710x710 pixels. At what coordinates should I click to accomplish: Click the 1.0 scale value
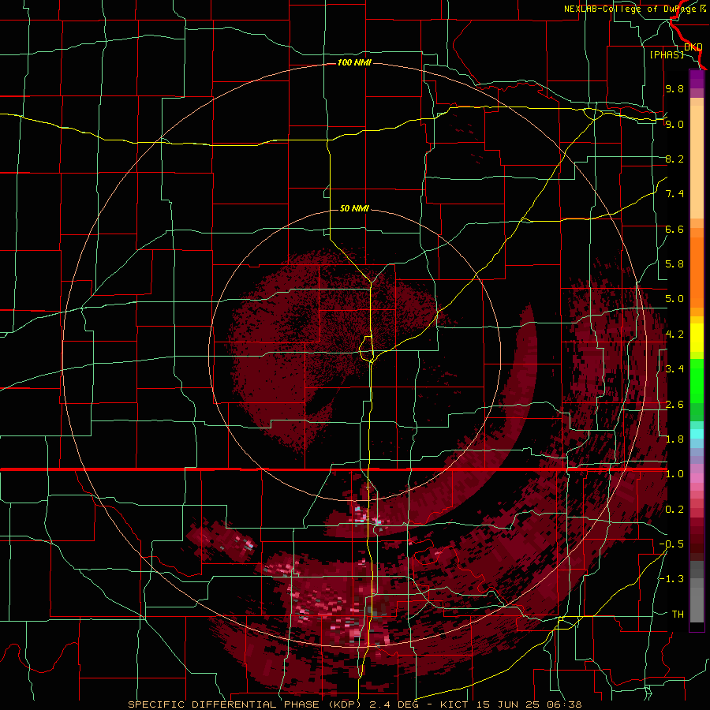[x=674, y=474]
